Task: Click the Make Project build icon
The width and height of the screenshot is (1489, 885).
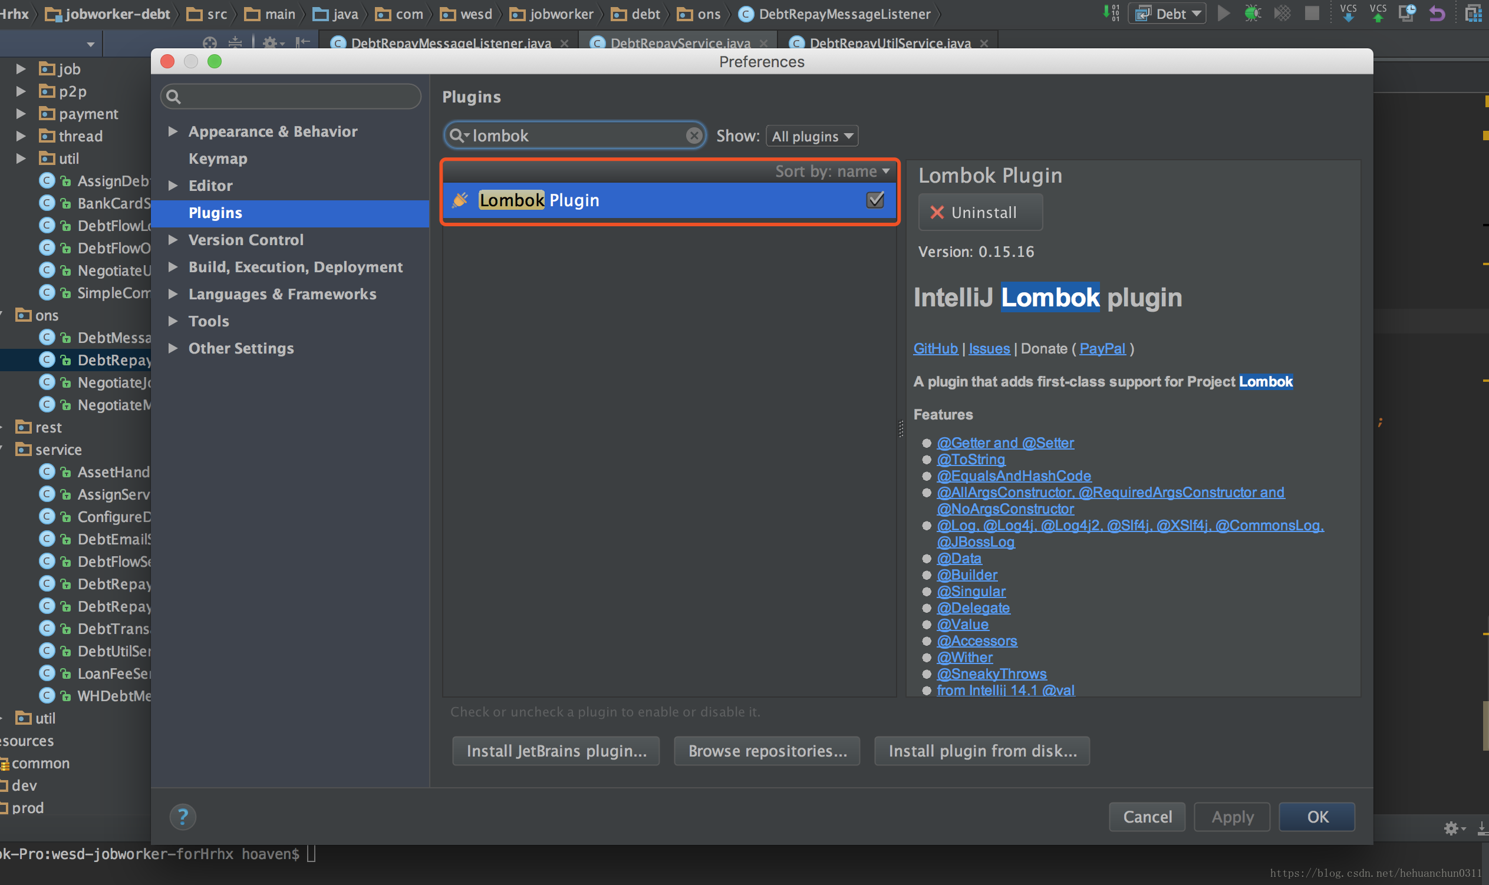Action: (x=1111, y=13)
